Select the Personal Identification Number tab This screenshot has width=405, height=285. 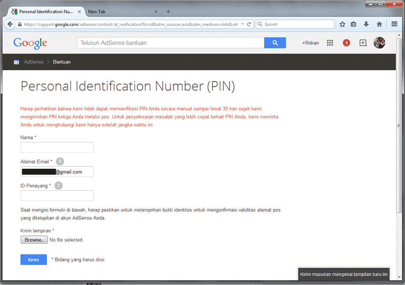tap(46, 12)
